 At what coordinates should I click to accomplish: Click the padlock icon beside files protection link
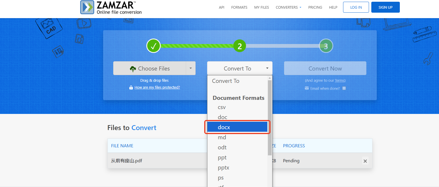[x=131, y=87]
